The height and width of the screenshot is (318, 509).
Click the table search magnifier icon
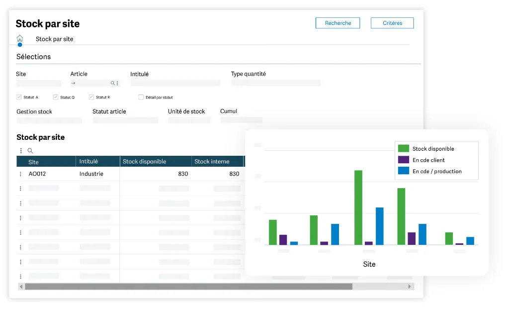pos(30,151)
